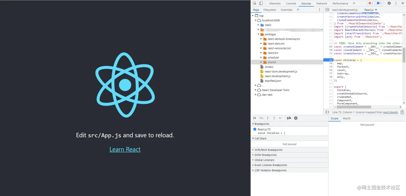Switch to the Watch tab
Screen dimensions: 406x196
[347, 118]
